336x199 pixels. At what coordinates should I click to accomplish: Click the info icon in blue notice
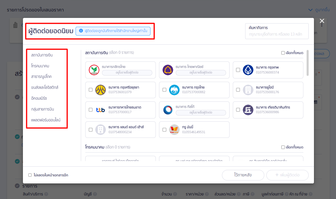coord(81,31)
